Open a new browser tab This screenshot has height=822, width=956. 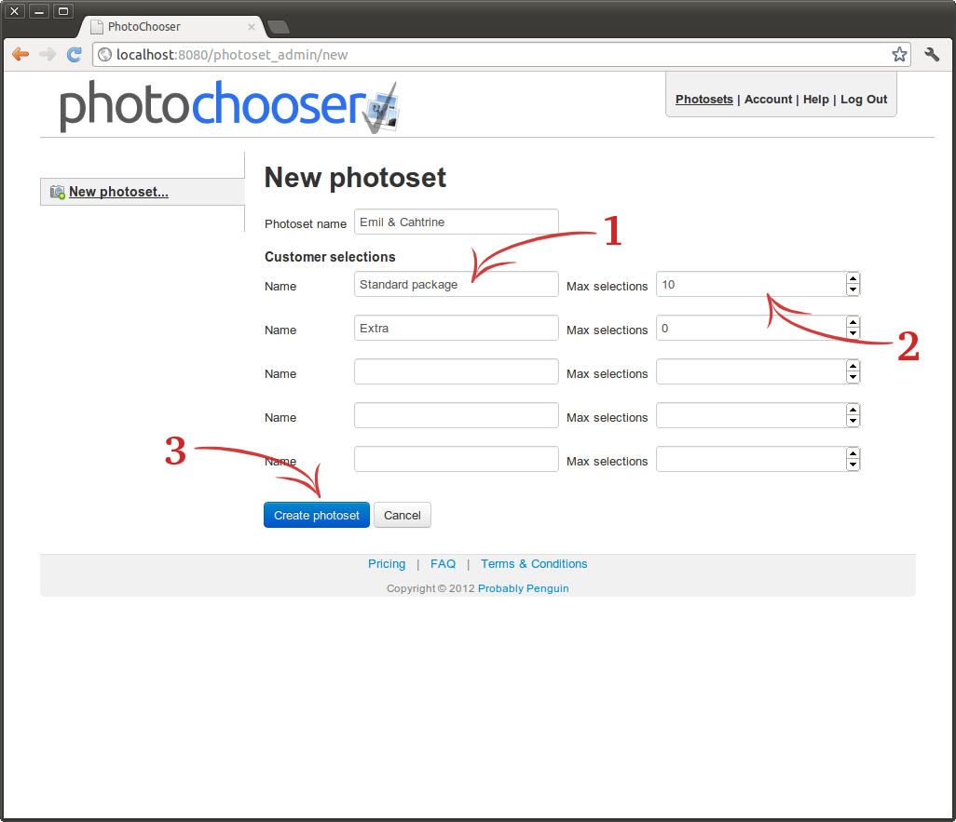click(x=278, y=27)
